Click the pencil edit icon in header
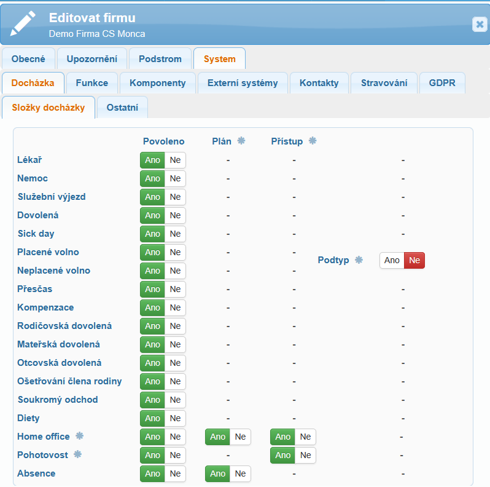 pyautogui.click(x=23, y=24)
